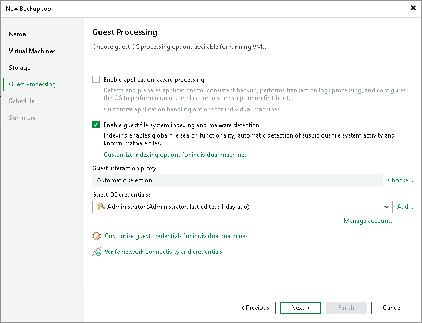Go to the Storage step
This screenshot has width=422, height=323.
[x=20, y=68]
